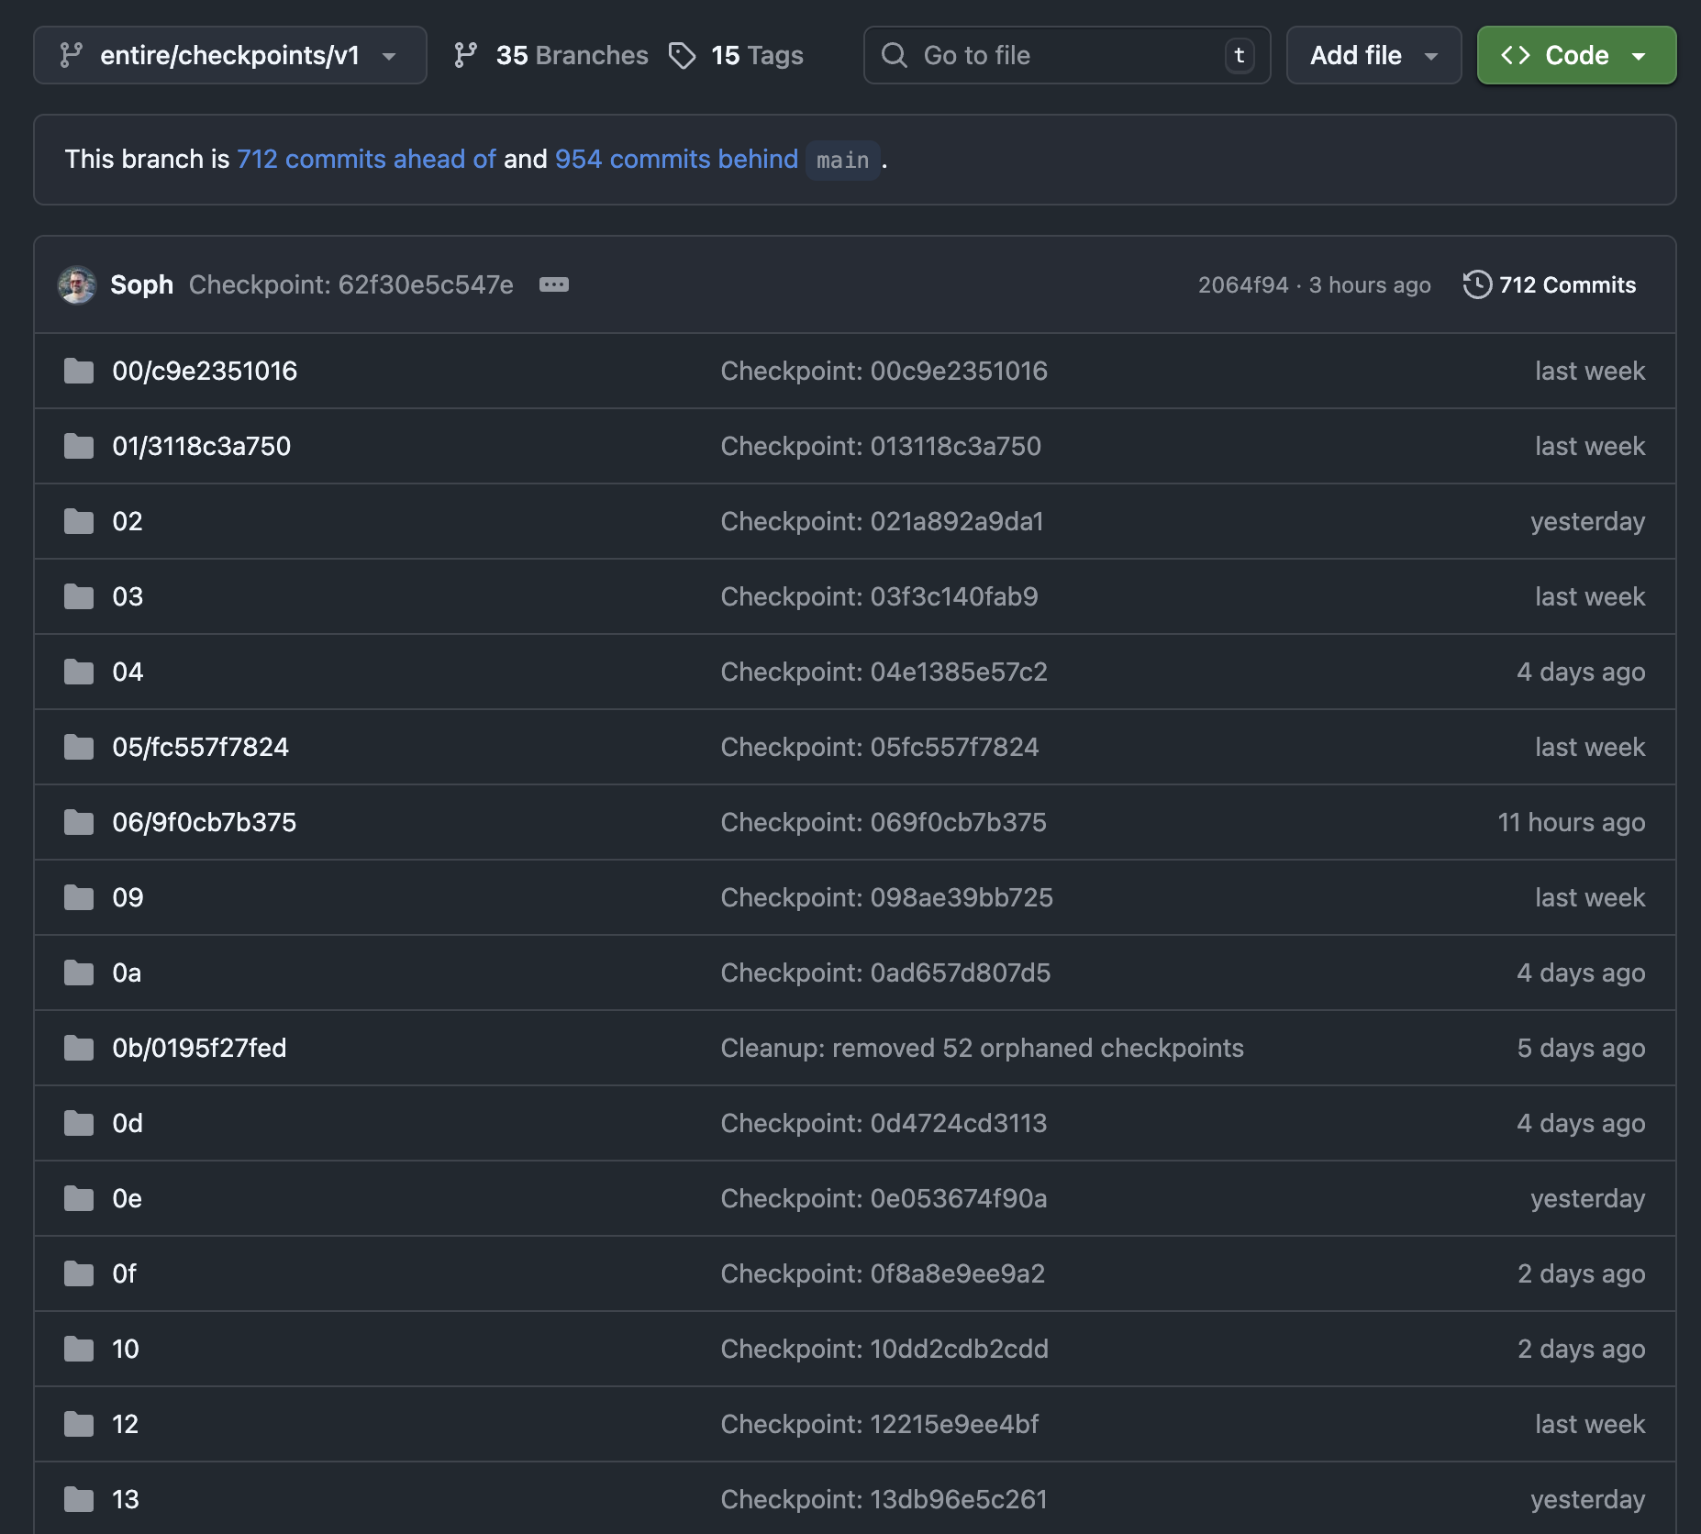Screen dimensions: 1701x1534
Task: Click the 't' keyboard shortcut badge
Action: 1240,55
